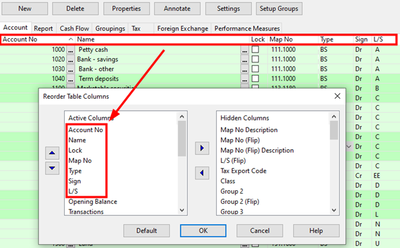The width and height of the screenshot is (400, 248).
Task: Move selected column down with blue down arrow
Action: (x=52, y=168)
